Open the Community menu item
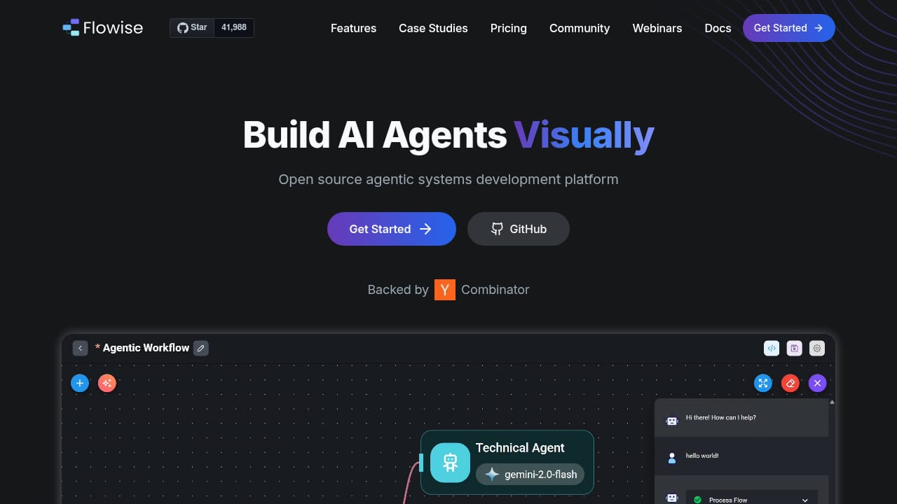The height and width of the screenshot is (504, 897). tap(580, 28)
